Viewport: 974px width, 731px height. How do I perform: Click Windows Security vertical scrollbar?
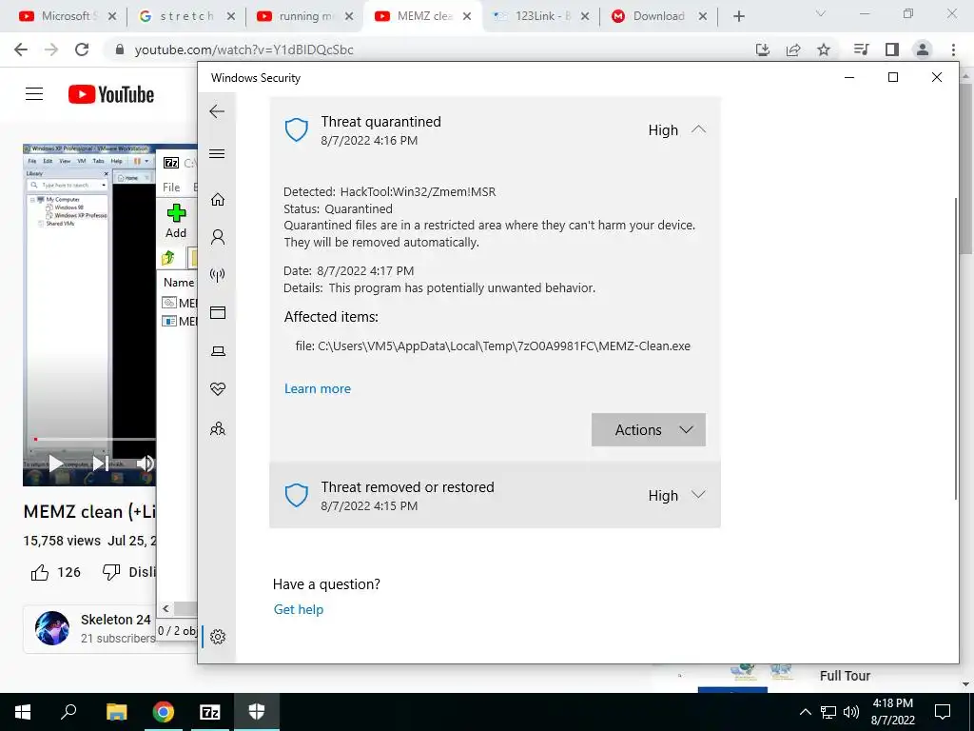pos(955,348)
